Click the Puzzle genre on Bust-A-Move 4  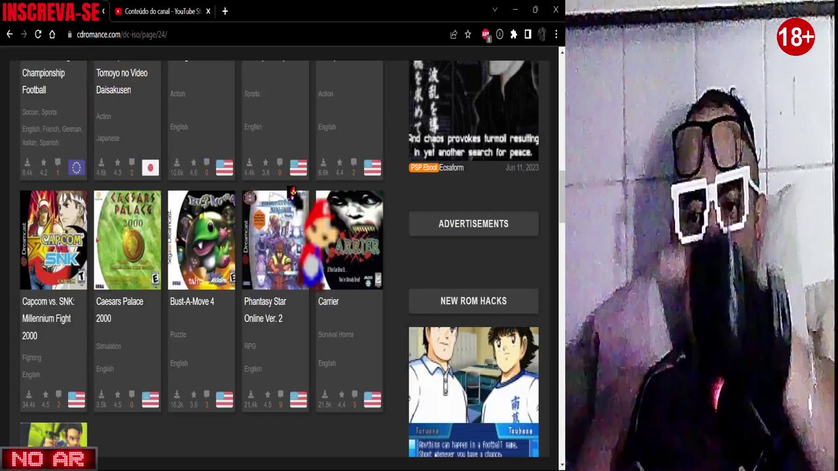point(178,334)
